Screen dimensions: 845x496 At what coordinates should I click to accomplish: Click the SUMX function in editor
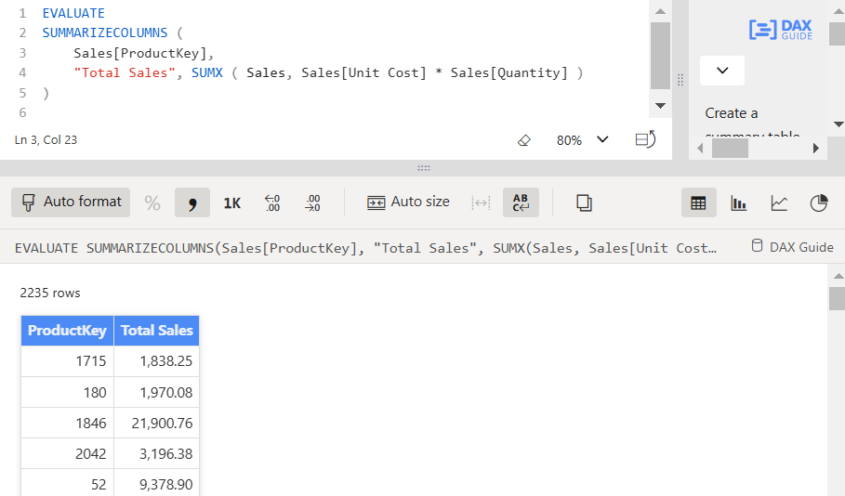tap(207, 72)
